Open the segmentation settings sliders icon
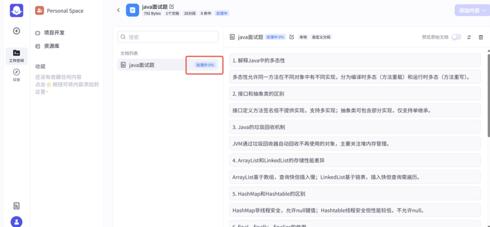490x227 pixels. pos(469,37)
